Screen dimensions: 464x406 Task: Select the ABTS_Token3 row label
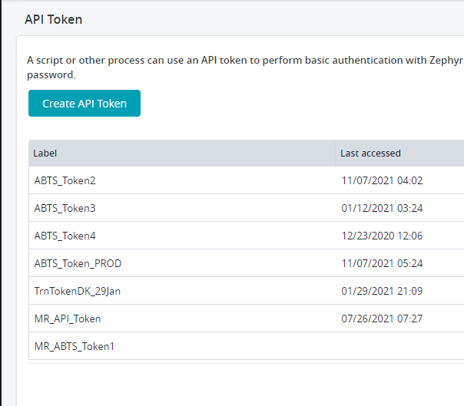[65, 209]
